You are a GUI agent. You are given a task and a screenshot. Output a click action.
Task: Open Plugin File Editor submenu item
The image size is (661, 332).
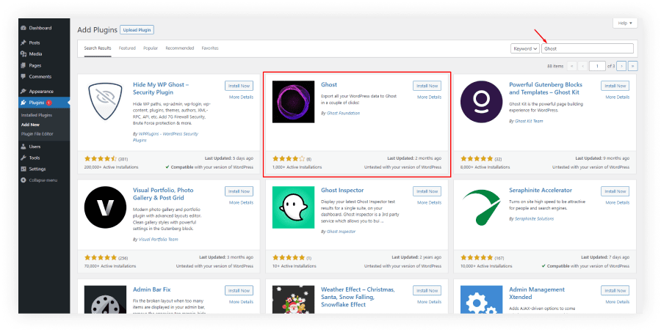tap(37, 134)
